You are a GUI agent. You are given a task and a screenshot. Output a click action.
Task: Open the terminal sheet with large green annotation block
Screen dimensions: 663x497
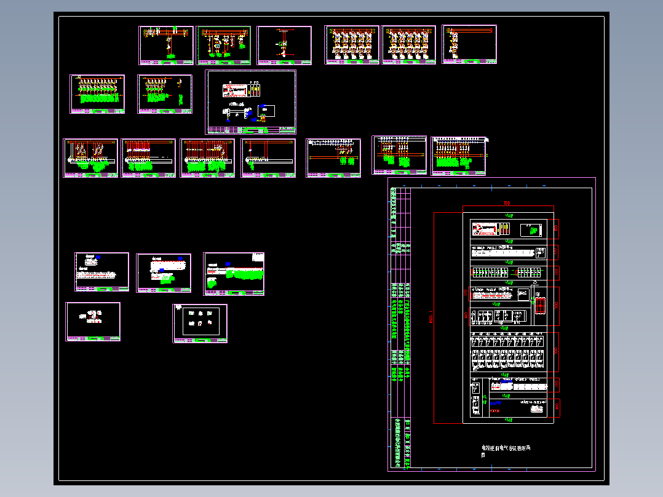[234, 274]
